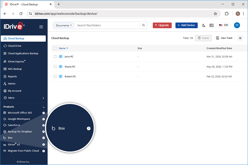This screenshot has height=165, width=248.
Task: Click the browser address bar URL
Action: pyautogui.click(x=66, y=14)
